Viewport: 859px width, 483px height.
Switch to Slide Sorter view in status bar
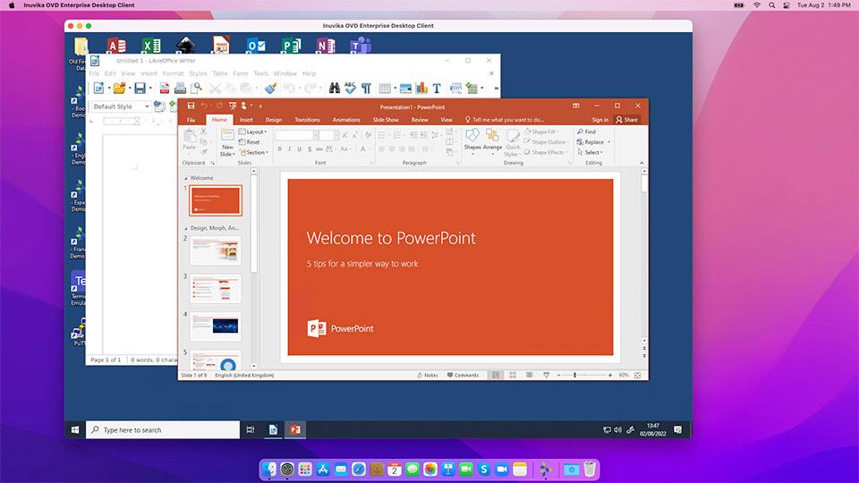click(x=513, y=375)
